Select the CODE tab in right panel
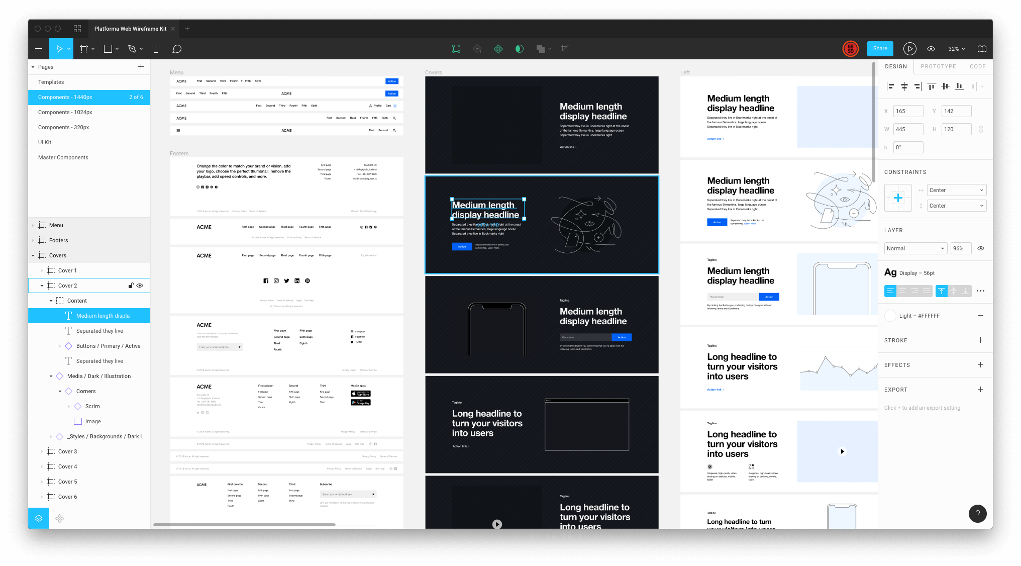 coord(977,66)
